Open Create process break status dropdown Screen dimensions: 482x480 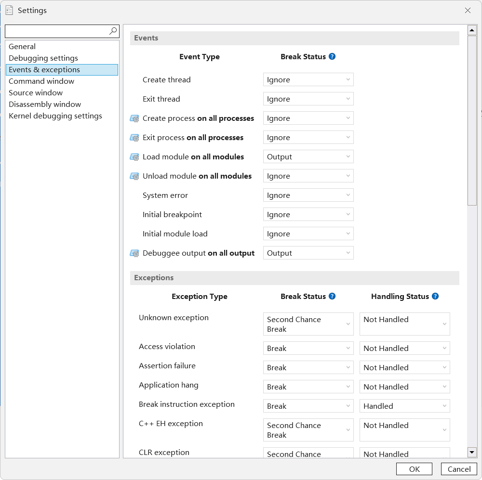point(308,118)
